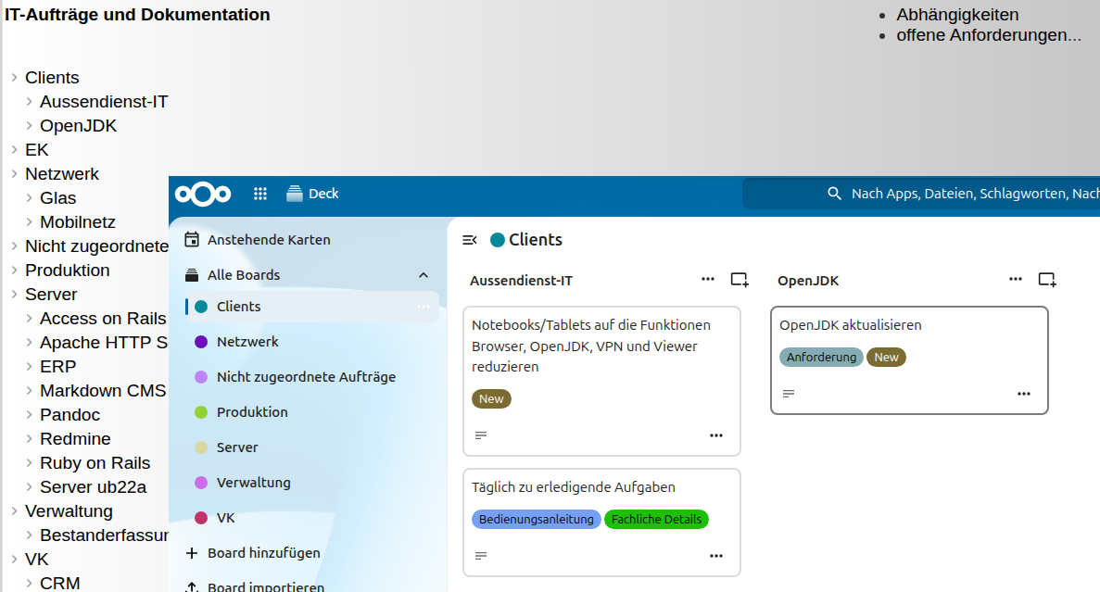Click the search magnifier icon
This screenshot has width=1100, height=592.
tap(834, 194)
